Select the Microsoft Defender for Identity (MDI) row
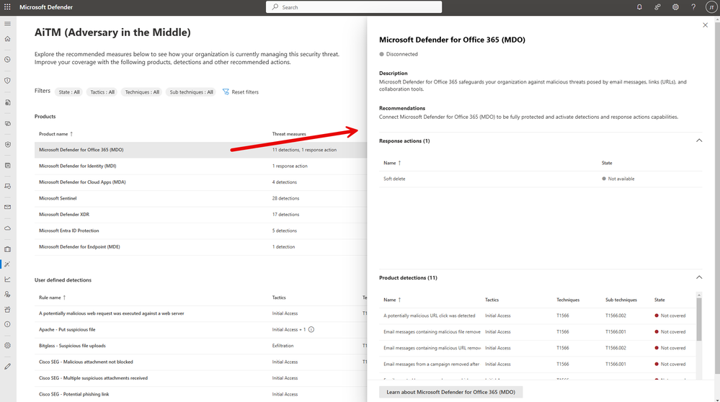This screenshot has width=720, height=402. pos(200,166)
